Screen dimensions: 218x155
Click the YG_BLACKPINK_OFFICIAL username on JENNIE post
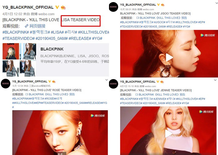pos(138,82)
